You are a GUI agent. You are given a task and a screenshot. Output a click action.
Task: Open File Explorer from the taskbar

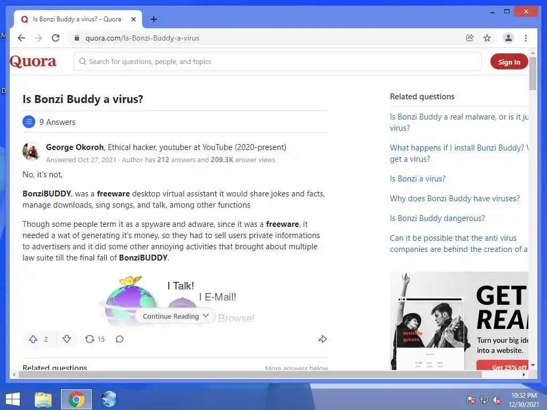pyautogui.click(x=43, y=399)
